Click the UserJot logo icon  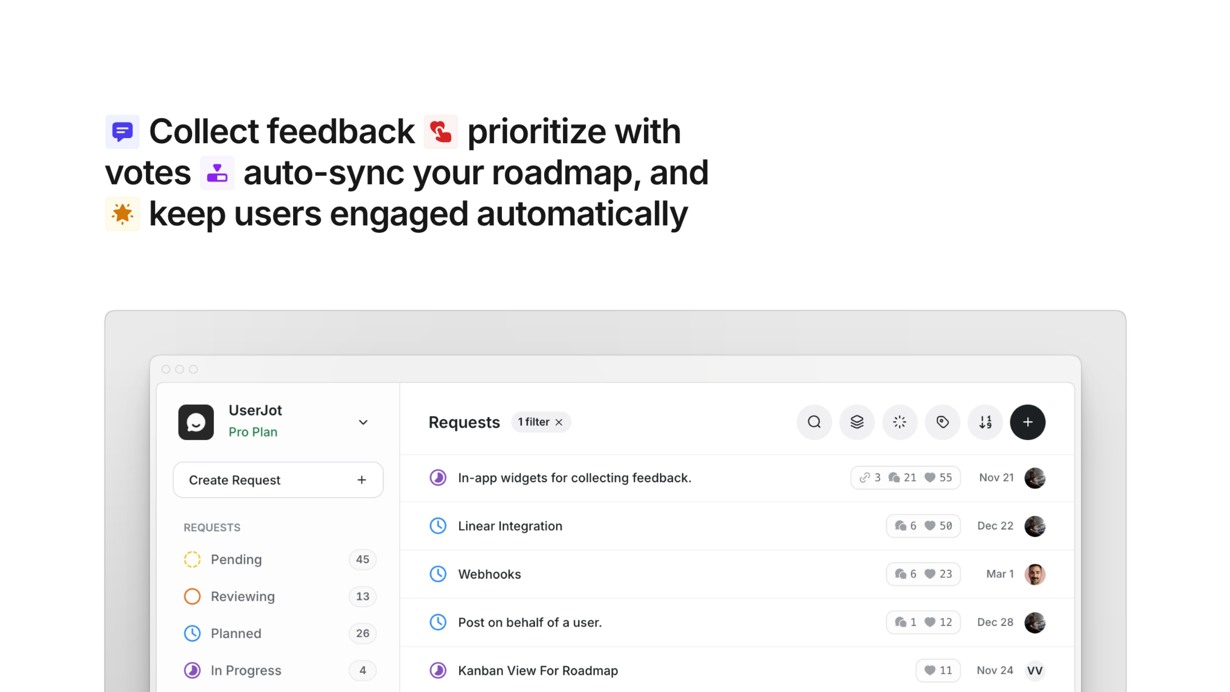pyautogui.click(x=196, y=422)
